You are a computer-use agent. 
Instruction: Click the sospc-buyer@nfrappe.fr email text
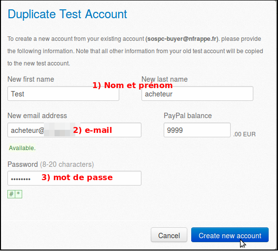point(182,39)
